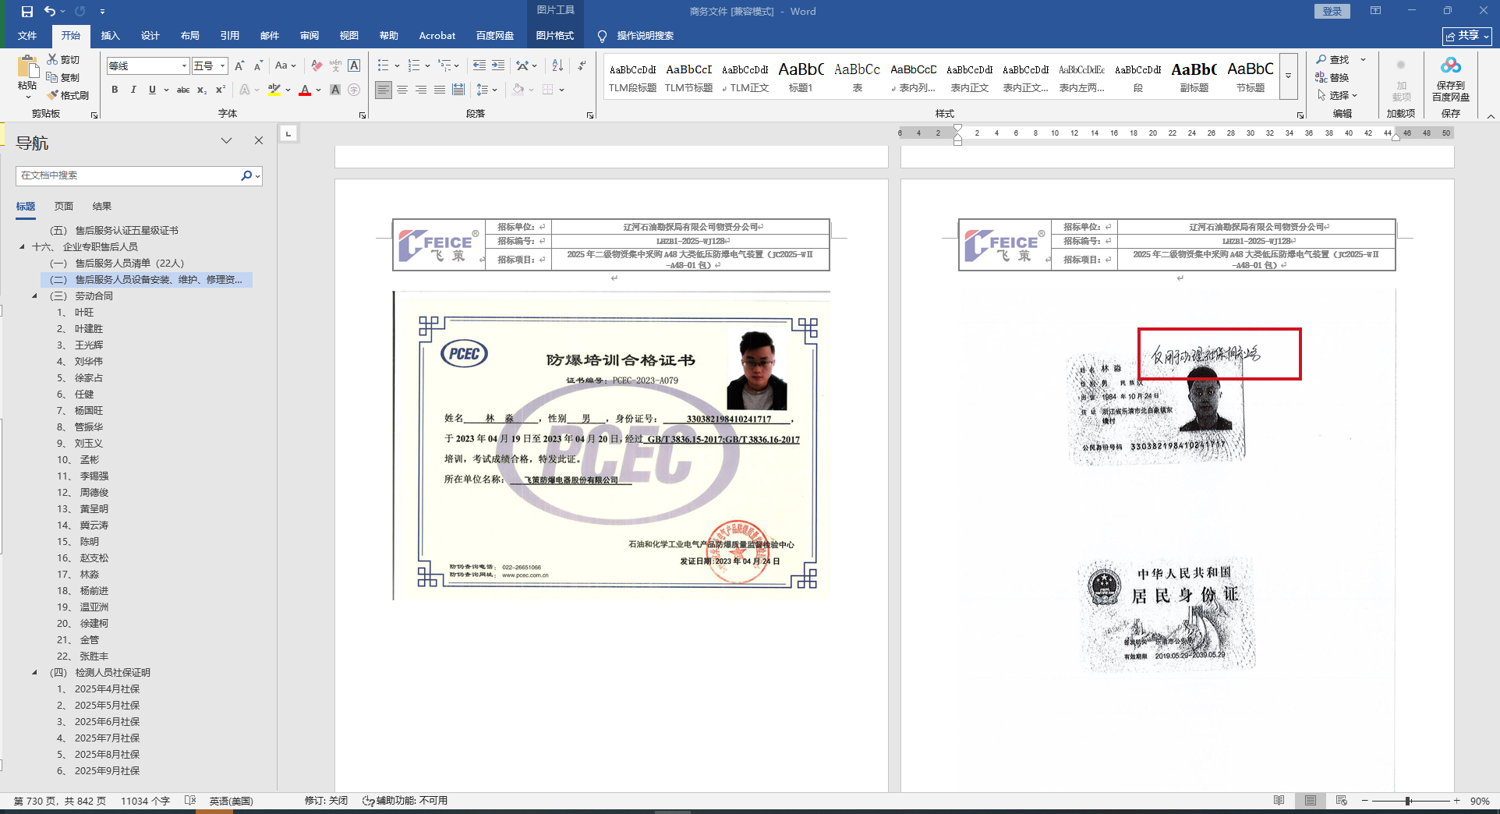Apply the yellow text highlight color
This screenshot has height=814, width=1500.
coord(274,90)
